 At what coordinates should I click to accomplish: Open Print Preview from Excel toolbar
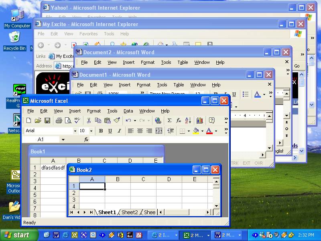tap(68, 120)
